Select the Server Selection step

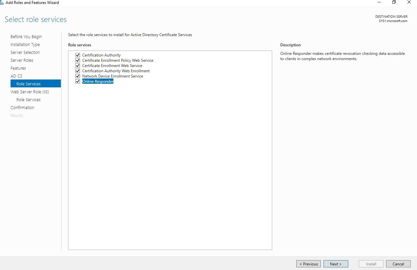25,52
